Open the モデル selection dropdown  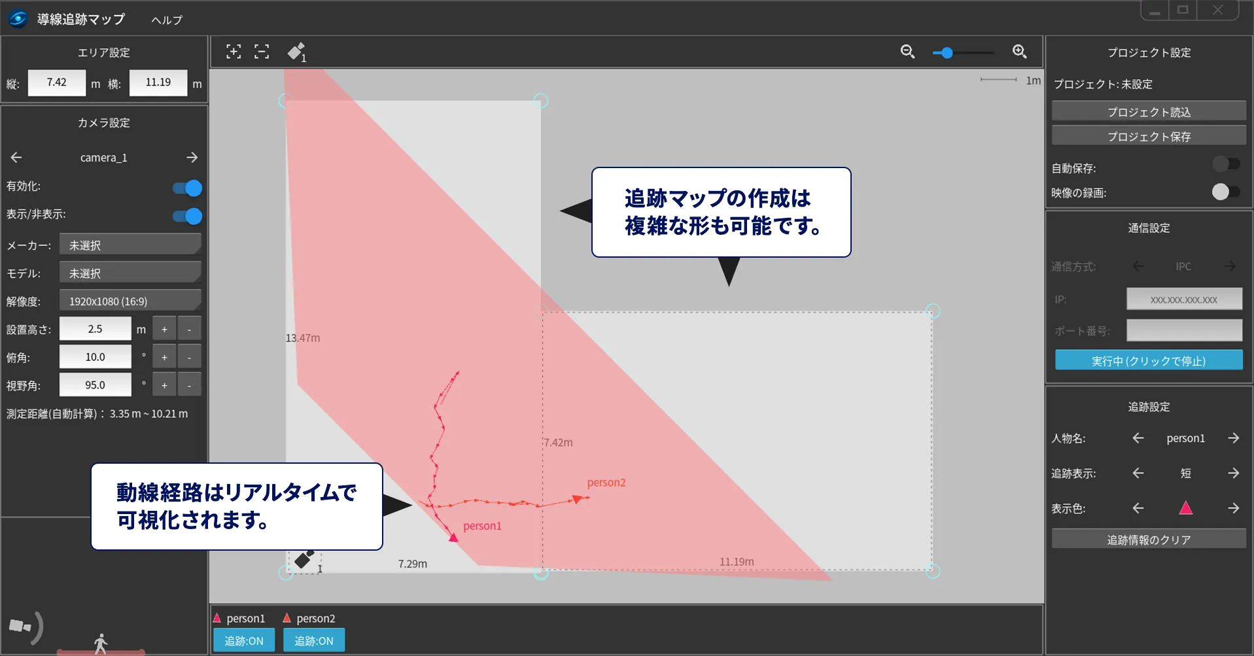(130, 272)
